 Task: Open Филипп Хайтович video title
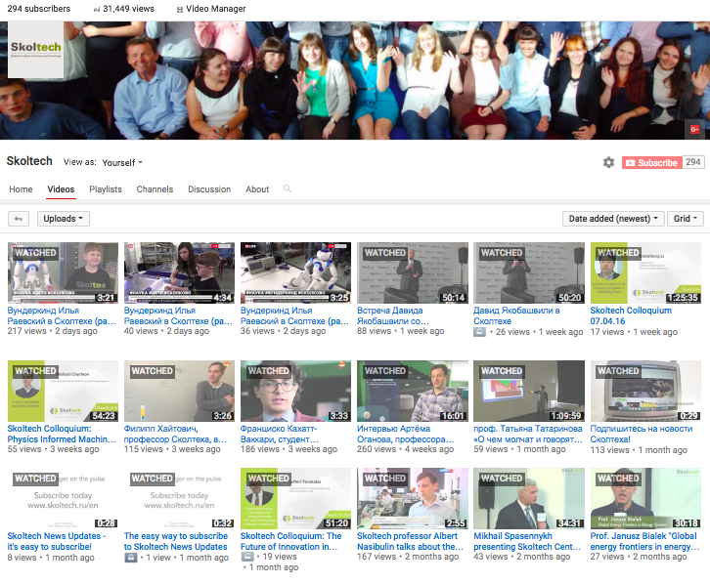click(175, 434)
